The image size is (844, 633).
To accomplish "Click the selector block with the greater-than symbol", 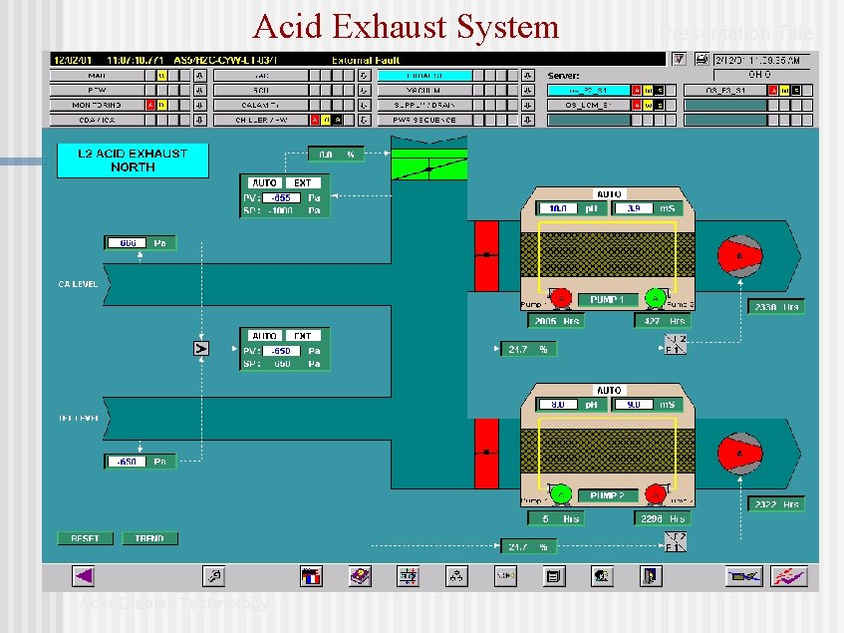I will tap(200, 349).
